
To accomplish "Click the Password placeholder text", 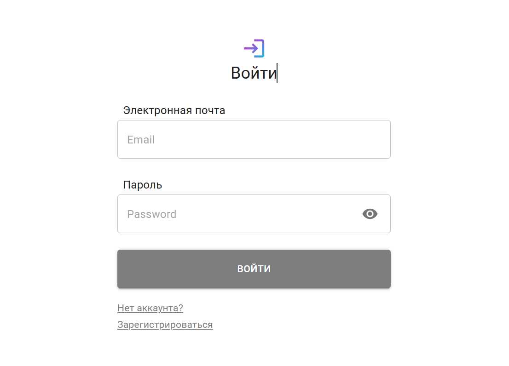I will [x=151, y=214].
